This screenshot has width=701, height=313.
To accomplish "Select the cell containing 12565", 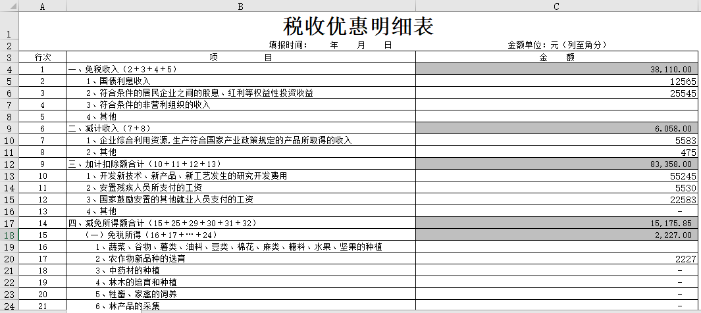I will click(x=557, y=81).
